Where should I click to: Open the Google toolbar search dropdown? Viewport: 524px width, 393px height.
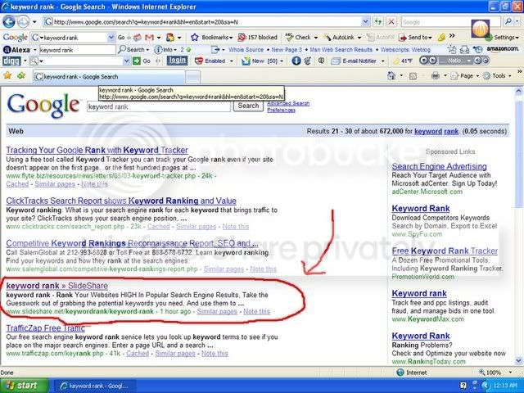click(111, 38)
